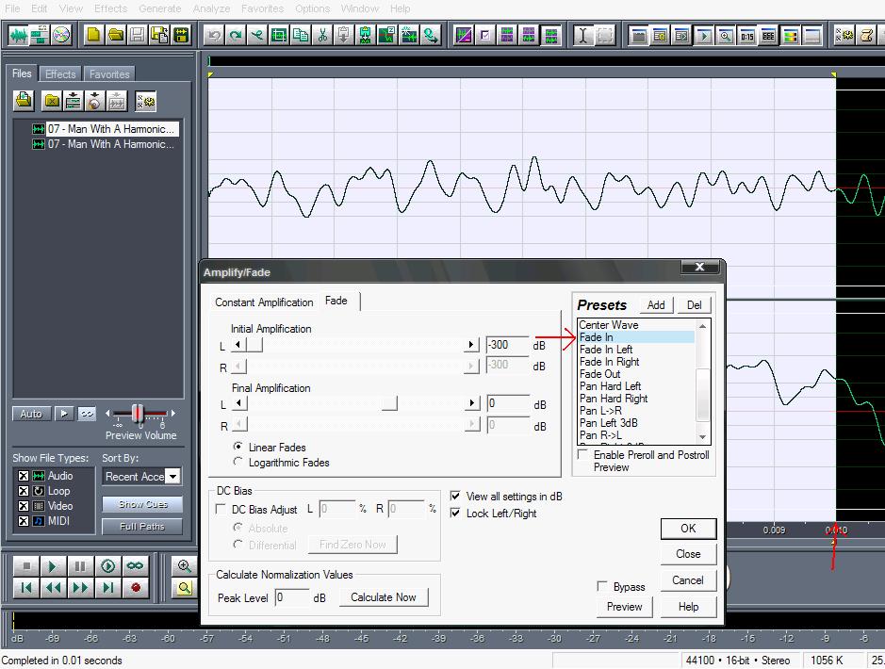Click the Cancel button
885x669 pixels.
[x=688, y=580]
